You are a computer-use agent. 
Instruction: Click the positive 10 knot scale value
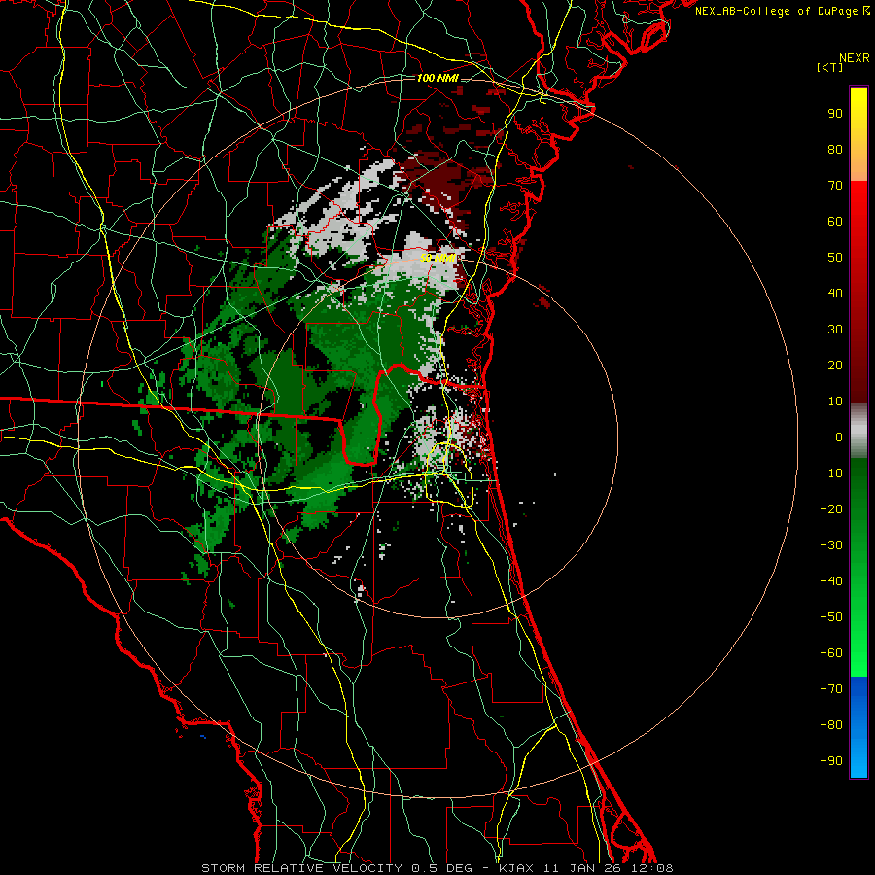(x=835, y=402)
